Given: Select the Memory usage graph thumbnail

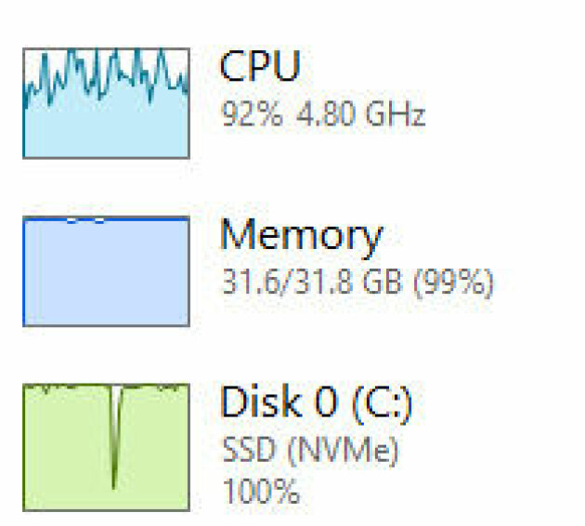Looking at the screenshot, I should [107, 271].
